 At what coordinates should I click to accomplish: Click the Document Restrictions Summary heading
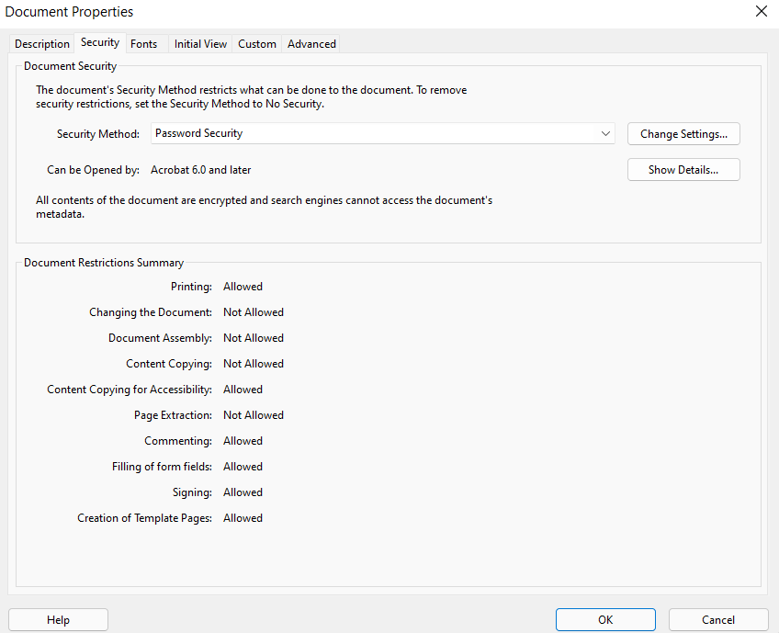point(103,262)
